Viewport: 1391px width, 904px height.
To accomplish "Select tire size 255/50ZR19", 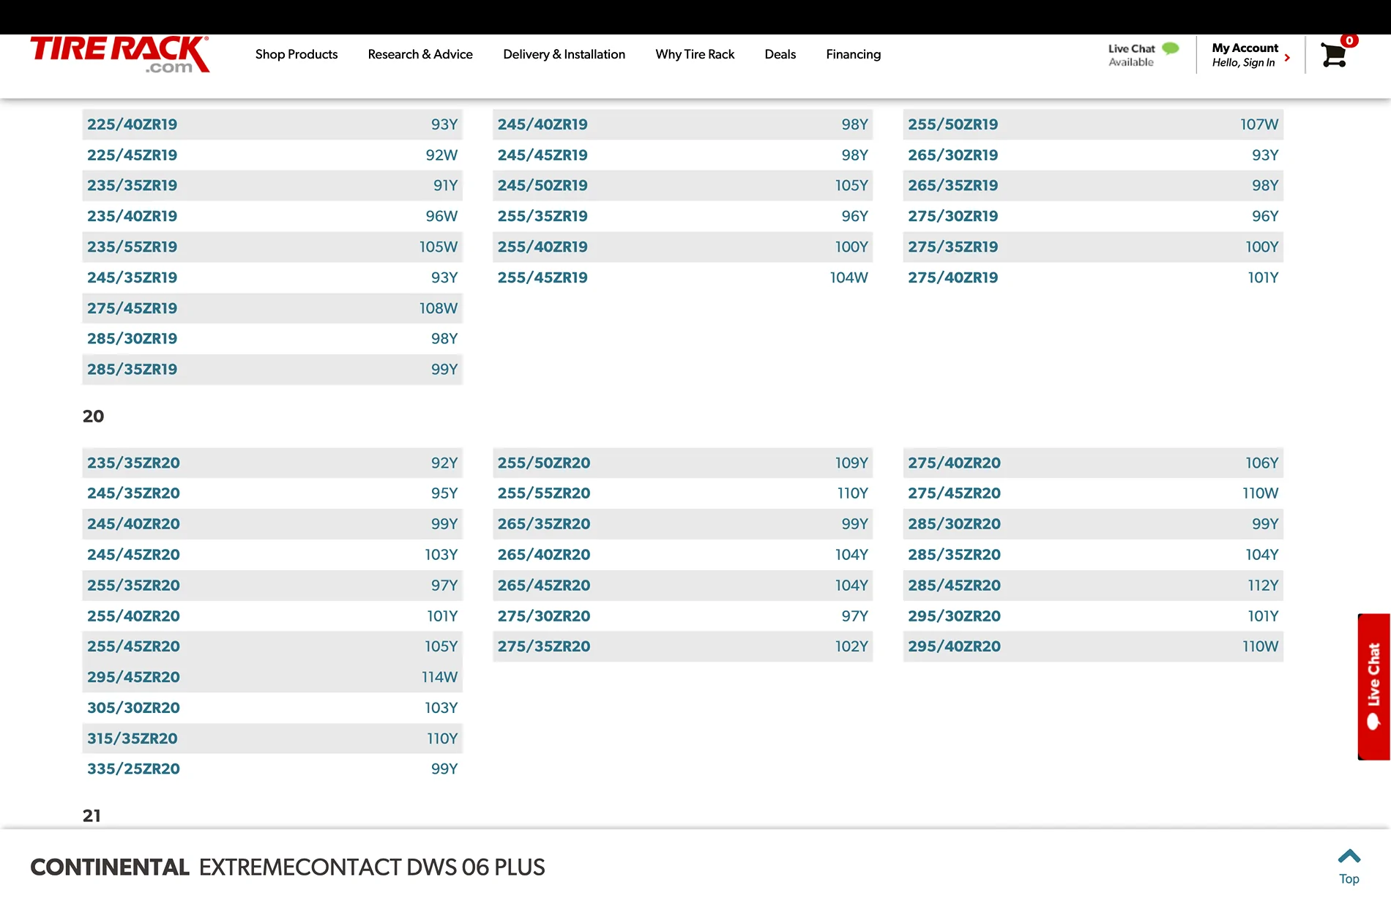I will pos(1093,124).
